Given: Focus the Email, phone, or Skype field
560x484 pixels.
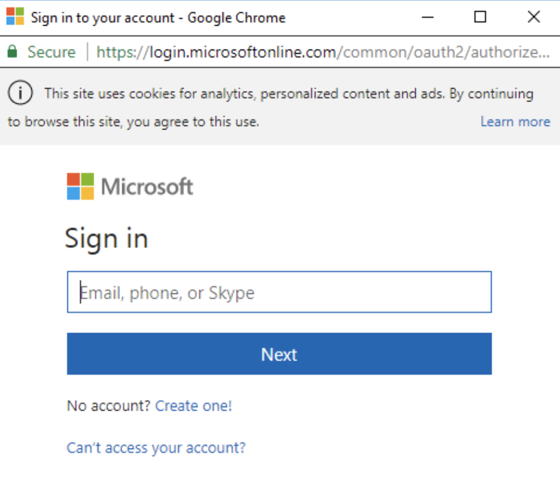Looking at the screenshot, I should 279,292.
